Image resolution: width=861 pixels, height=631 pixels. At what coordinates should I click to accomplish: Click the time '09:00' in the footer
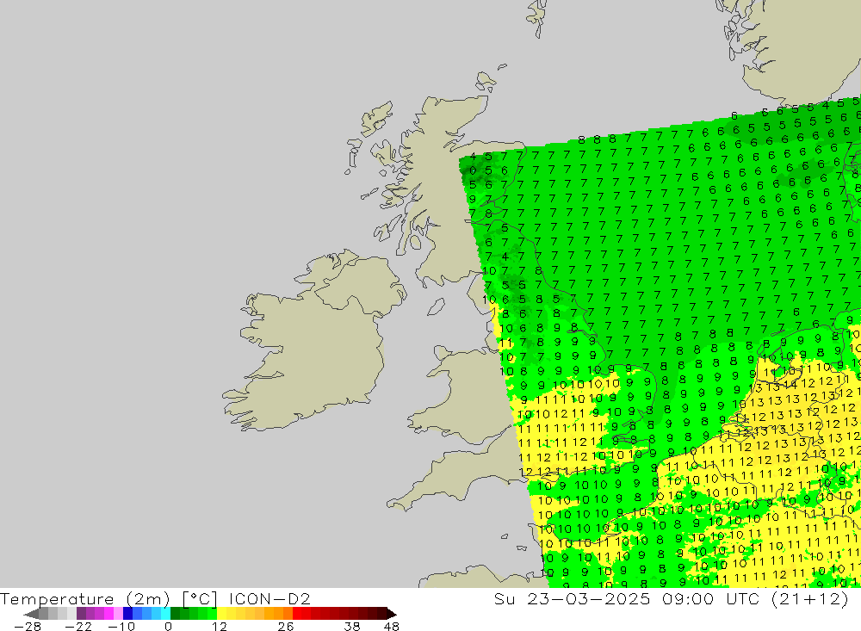(x=688, y=598)
